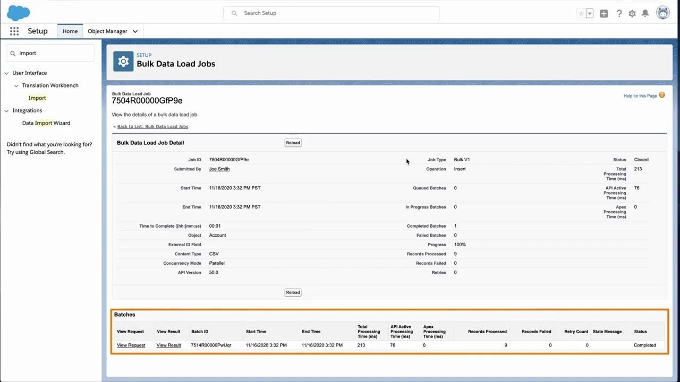Click the help icon beside Help for this Page
Image resolution: width=680 pixels, height=382 pixels.
point(662,95)
